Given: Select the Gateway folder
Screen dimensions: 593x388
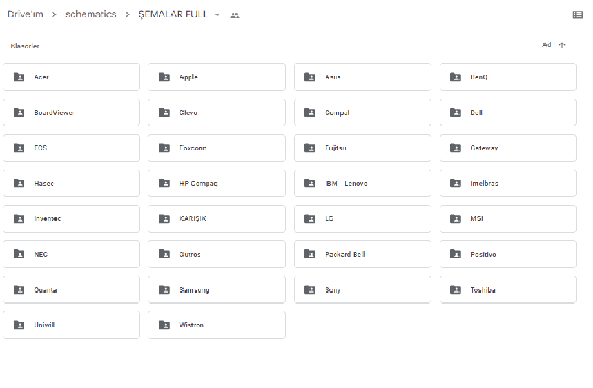Looking at the screenshot, I should pos(508,148).
